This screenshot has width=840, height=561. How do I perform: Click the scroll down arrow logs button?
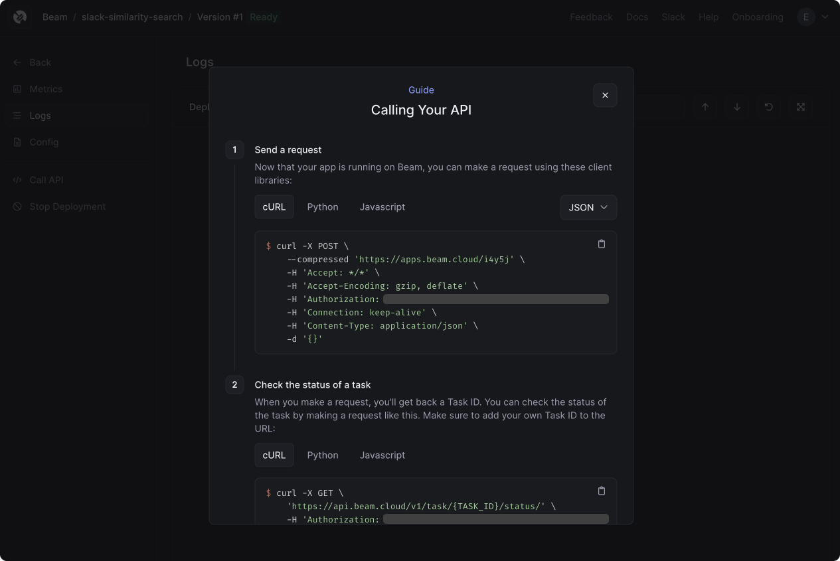[x=737, y=107]
